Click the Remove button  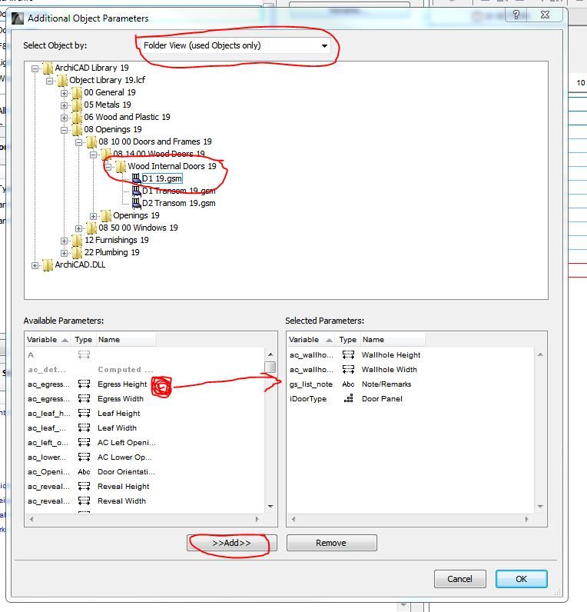331,543
